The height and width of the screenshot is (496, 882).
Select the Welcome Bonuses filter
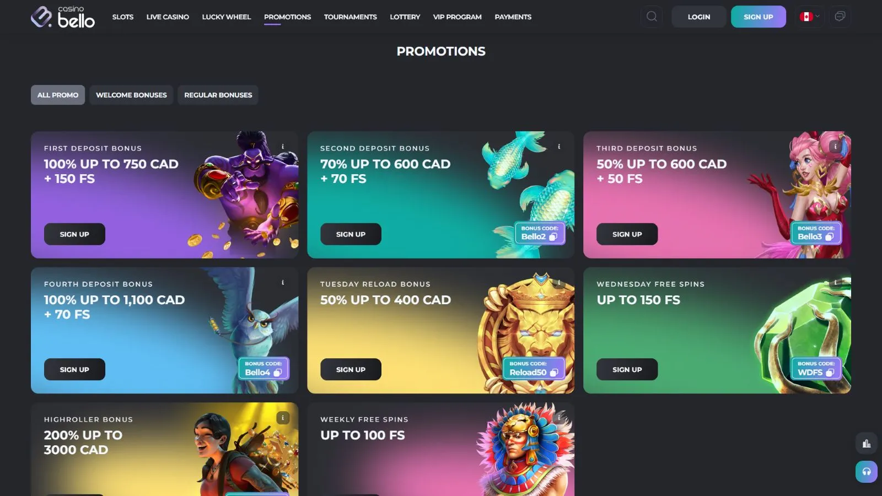pyautogui.click(x=131, y=95)
